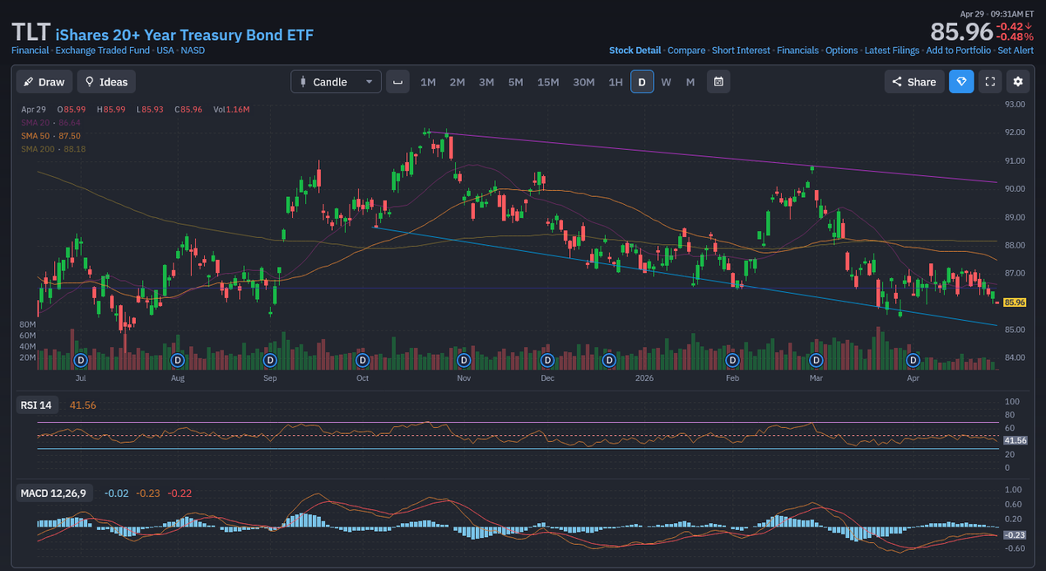Click the -0.48% change value
1046x571 pixels.
click(1015, 37)
